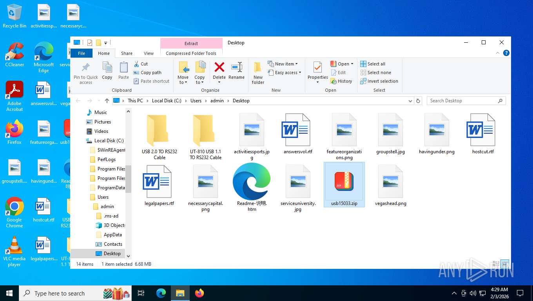Switch to the Share tab

click(x=127, y=53)
